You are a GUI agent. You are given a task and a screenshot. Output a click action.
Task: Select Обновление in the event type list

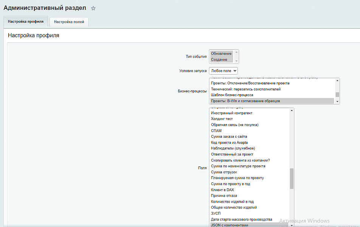[x=221, y=54]
